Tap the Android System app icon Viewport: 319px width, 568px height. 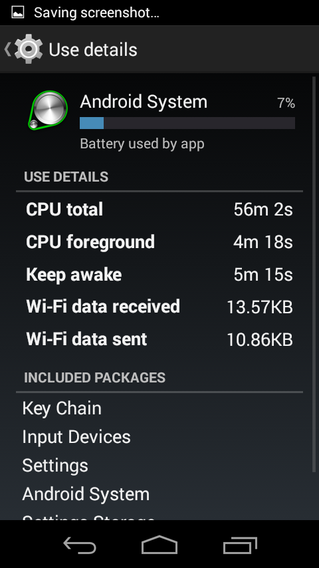point(48,110)
